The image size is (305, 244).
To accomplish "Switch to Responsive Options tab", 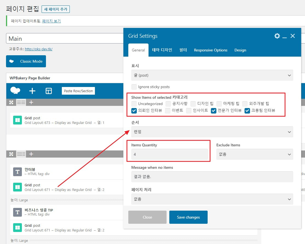I will click(x=211, y=50).
